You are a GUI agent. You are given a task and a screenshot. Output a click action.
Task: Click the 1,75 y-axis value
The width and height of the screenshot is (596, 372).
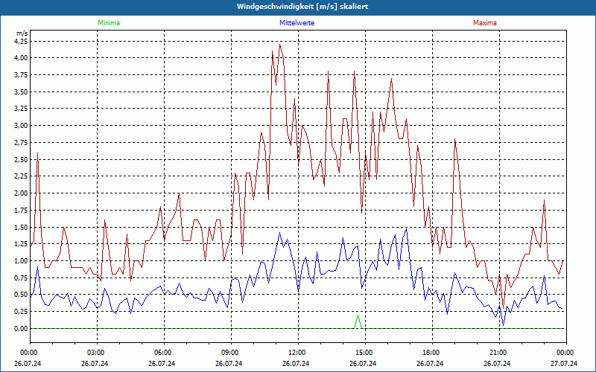[21, 210]
